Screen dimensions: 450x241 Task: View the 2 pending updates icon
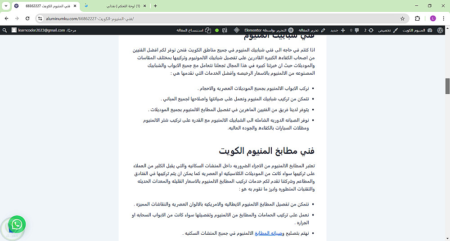[x=369, y=30]
